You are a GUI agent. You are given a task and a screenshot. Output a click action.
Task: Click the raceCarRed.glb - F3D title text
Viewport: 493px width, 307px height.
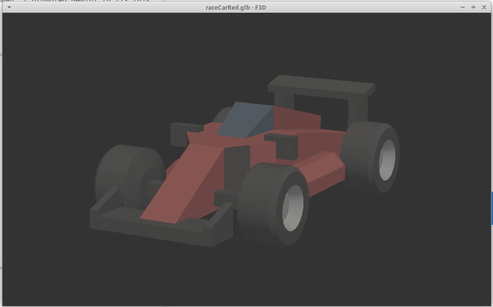tap(236, 7)
